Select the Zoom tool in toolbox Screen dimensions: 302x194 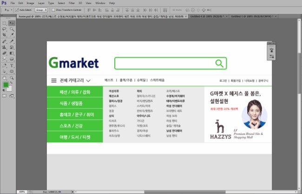point(12,78)
